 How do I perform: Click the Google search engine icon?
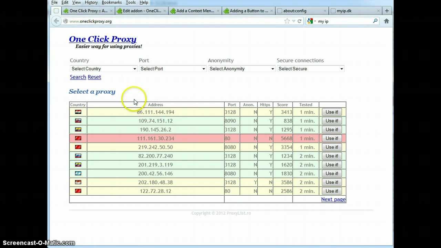pyautogui.click(x=310, y=21)
